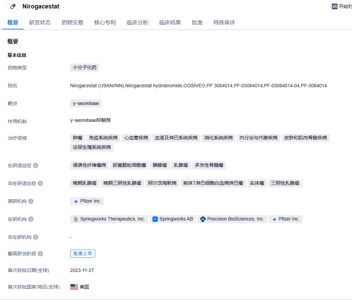352x300 pixels.
Task: Open the 临床结果 tab
Action: (x=170, y=23)
